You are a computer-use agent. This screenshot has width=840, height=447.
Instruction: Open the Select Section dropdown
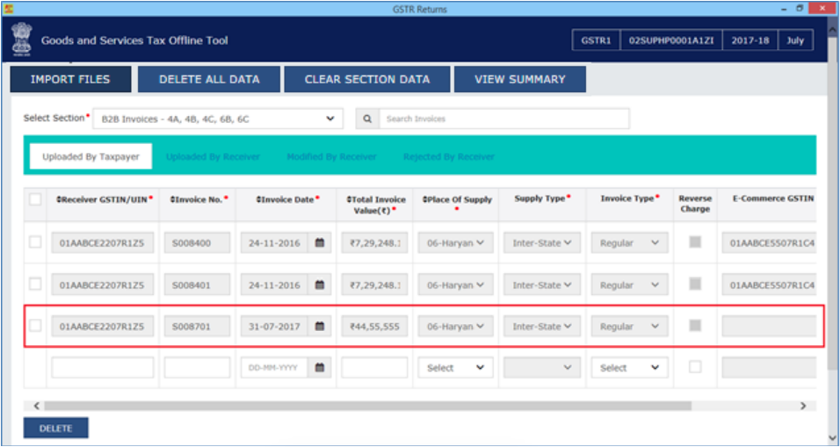pyautogui.click(x=218, y=119)
